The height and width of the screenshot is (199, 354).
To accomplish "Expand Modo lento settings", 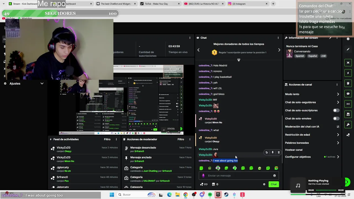I will pos(338,94).
